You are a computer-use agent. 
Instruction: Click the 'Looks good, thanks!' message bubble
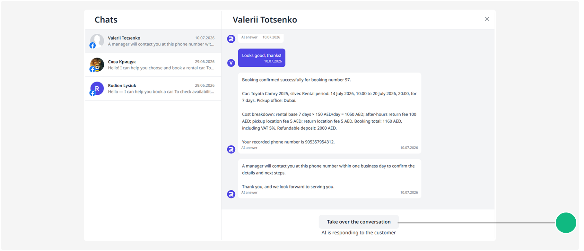(x=262, y=58)
